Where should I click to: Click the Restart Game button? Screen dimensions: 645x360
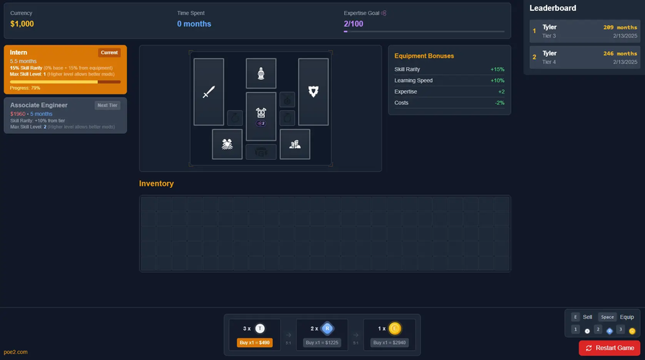click(609, 348)
